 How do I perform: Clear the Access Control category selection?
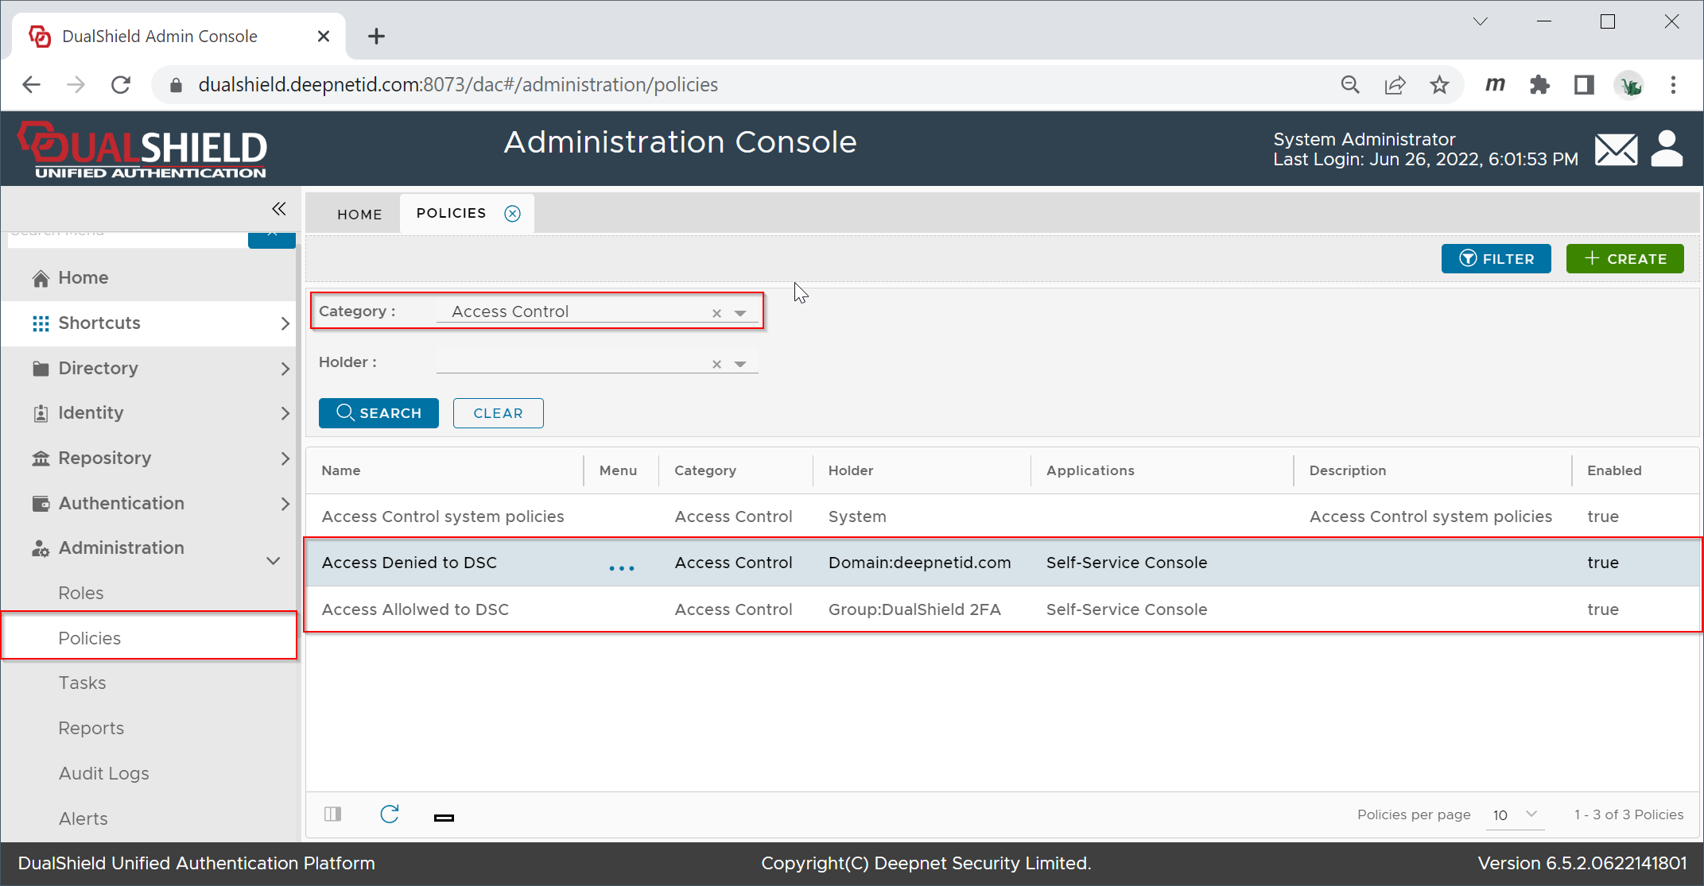[716, 313]
